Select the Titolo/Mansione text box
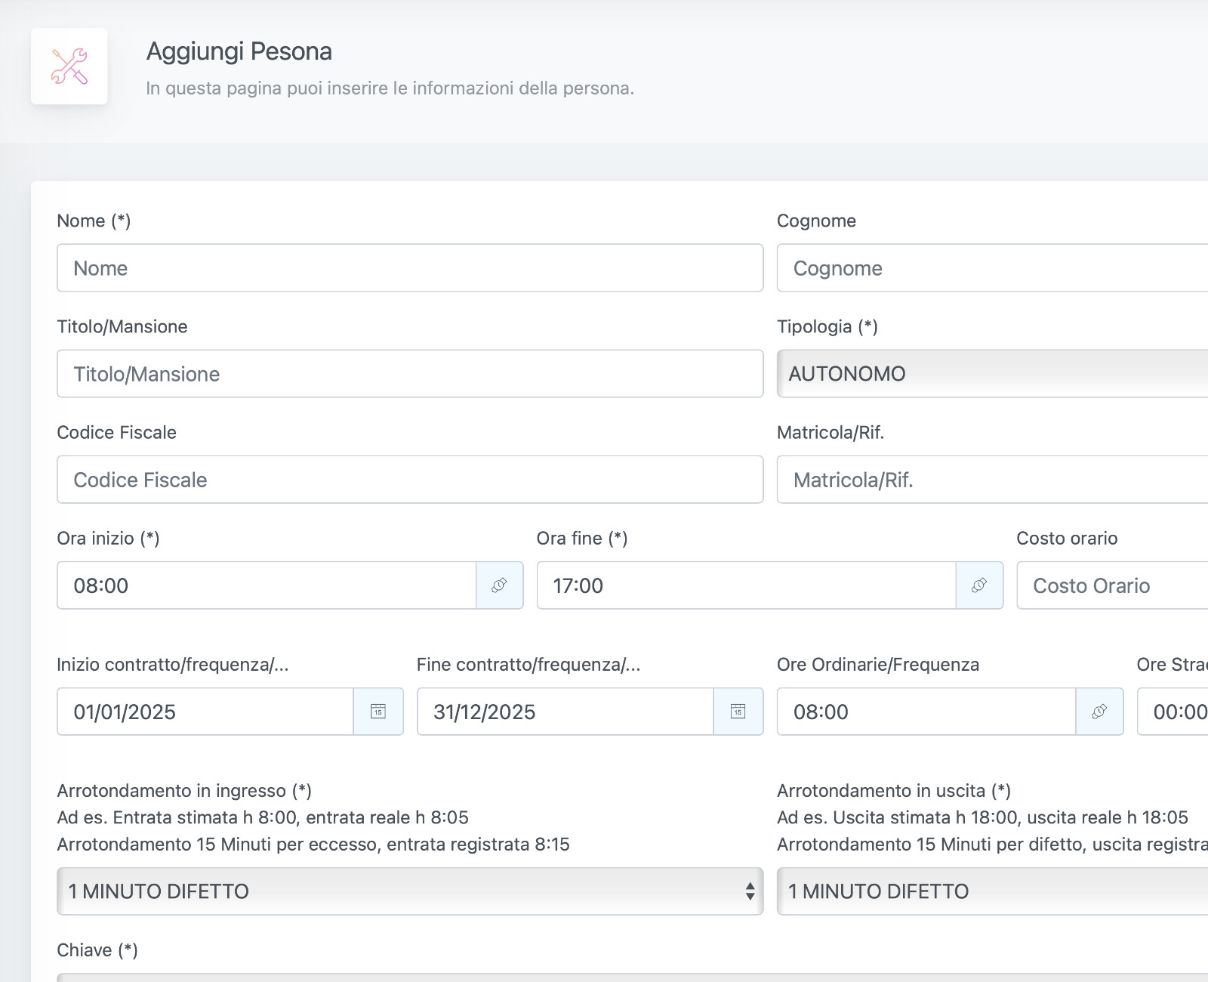1208x982 pixels. [409, 374]
